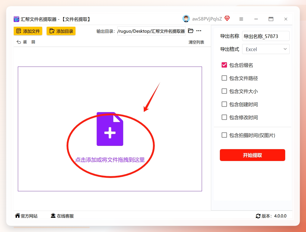Image resolution: width=306 pixels, height=232 pixels.
Task: Close the application window
Action: [286, 19]
